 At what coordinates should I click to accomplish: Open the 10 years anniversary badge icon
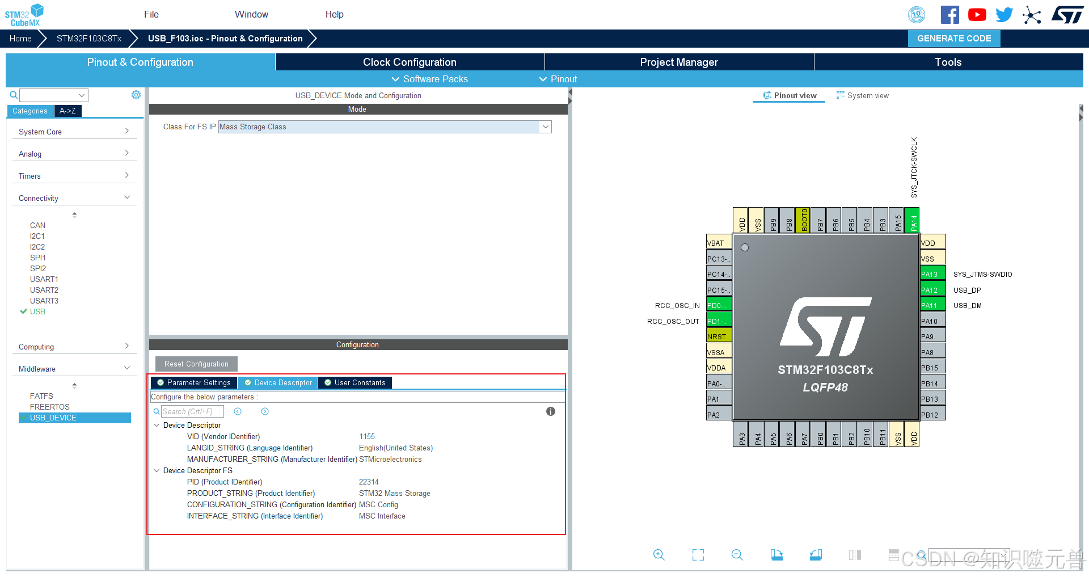coord(917,15)
